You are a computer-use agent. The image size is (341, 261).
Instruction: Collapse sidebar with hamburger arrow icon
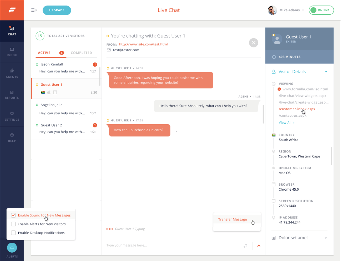click(34, 10)
